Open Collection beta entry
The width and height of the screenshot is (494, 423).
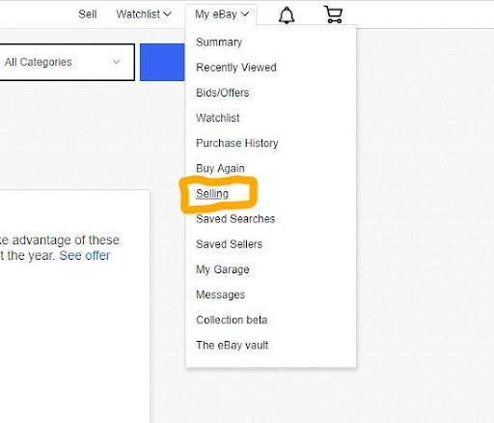click(232, 320)
